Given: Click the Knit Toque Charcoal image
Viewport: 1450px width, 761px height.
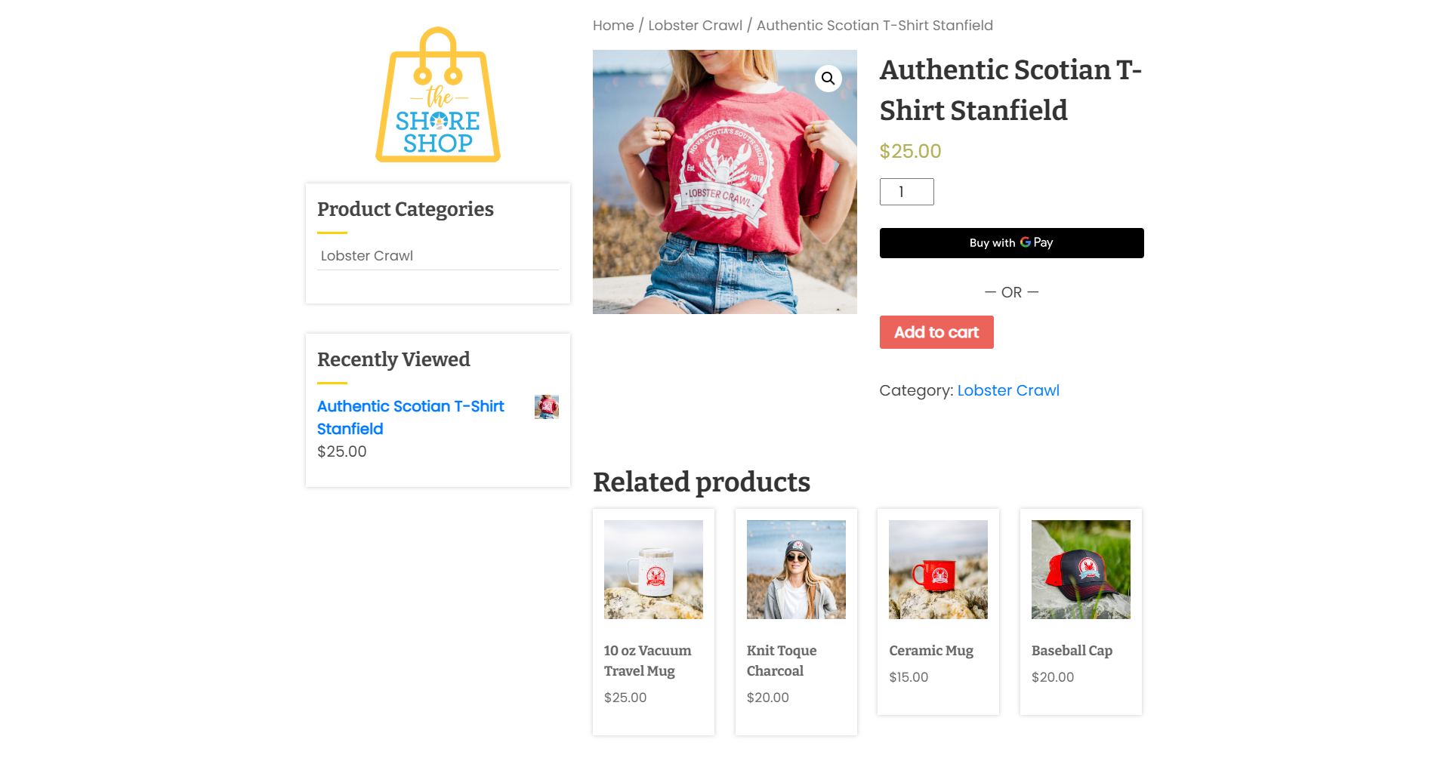Looking at the screenshot, I should [x=796, y=569].
